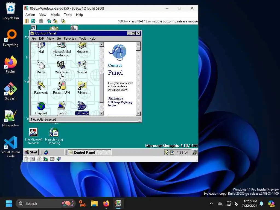Select the Modems icon
Viewport: 280px width, 210px height.
coord(82,48)
